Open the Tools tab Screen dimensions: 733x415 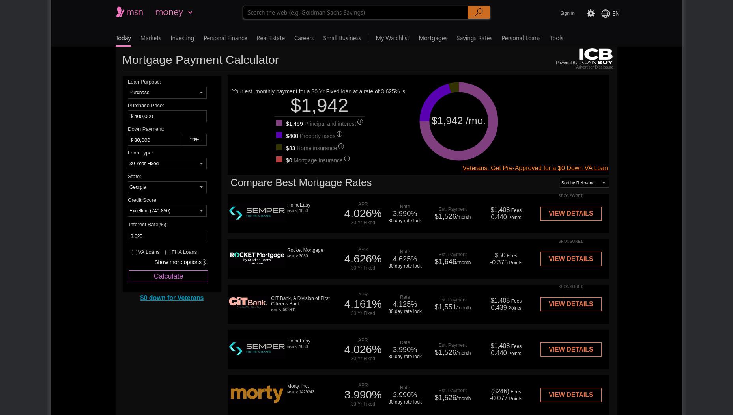(556, 38)
